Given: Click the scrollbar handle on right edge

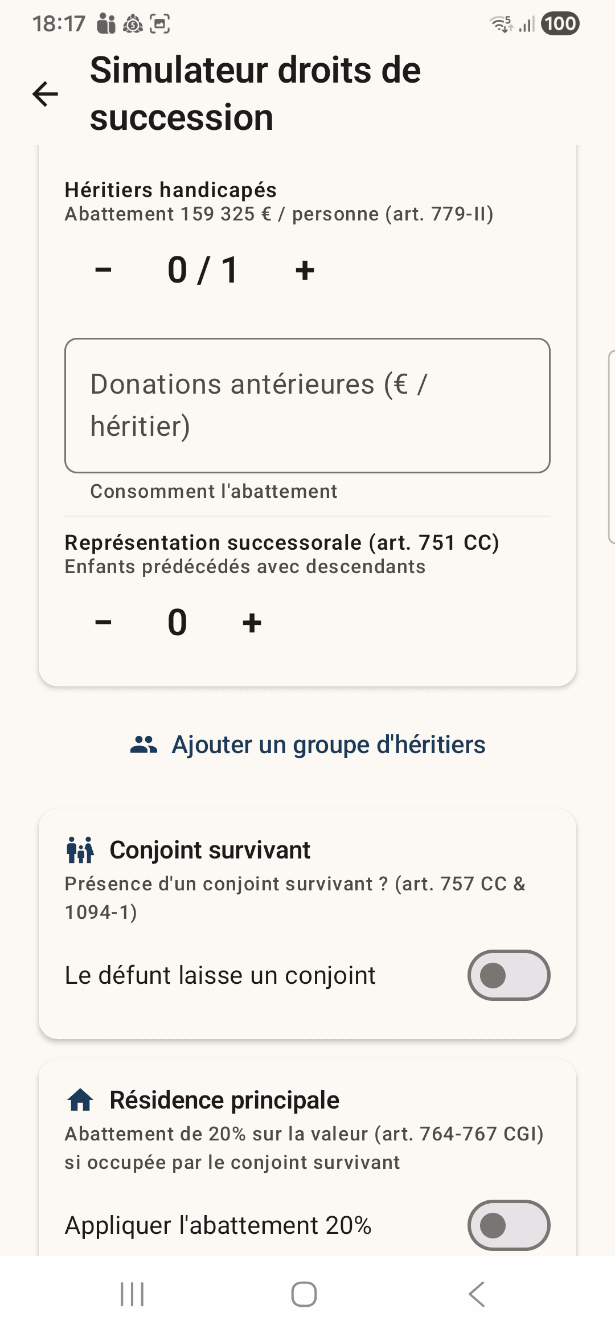Looking at the screenshot, I should point(612,447).
